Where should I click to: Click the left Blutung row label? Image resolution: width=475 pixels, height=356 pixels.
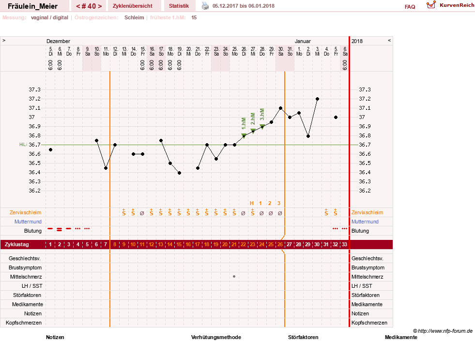33,231
